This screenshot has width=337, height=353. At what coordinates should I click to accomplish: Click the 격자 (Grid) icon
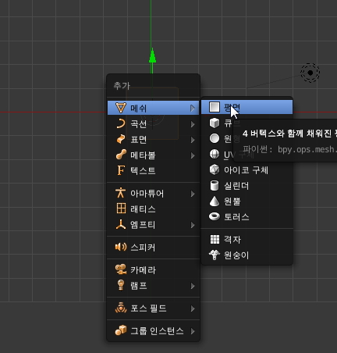[215, 239]
